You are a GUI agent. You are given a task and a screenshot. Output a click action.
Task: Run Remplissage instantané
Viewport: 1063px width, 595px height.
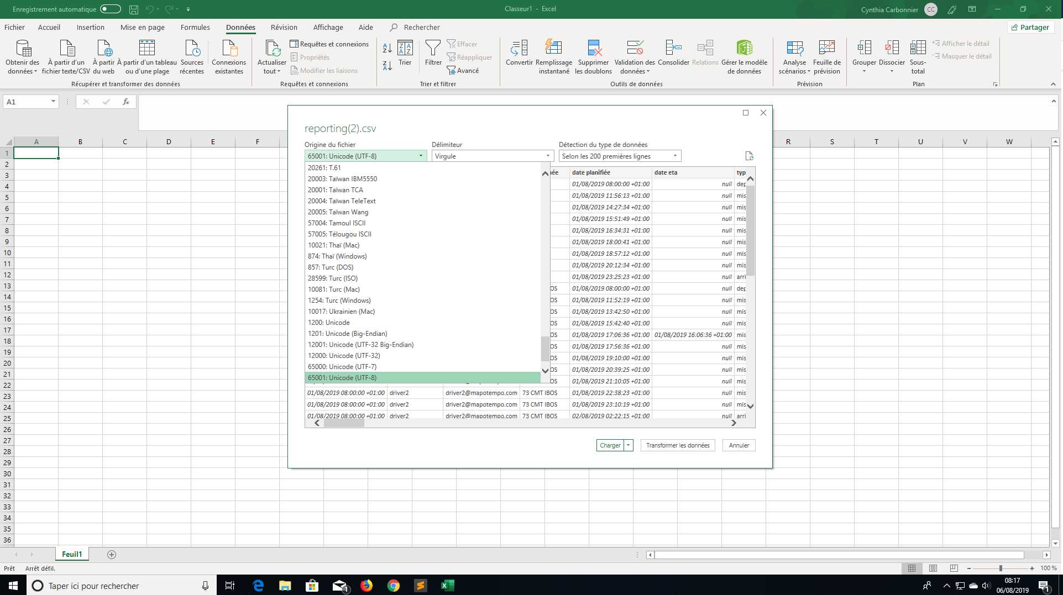[x=554, y=57]
